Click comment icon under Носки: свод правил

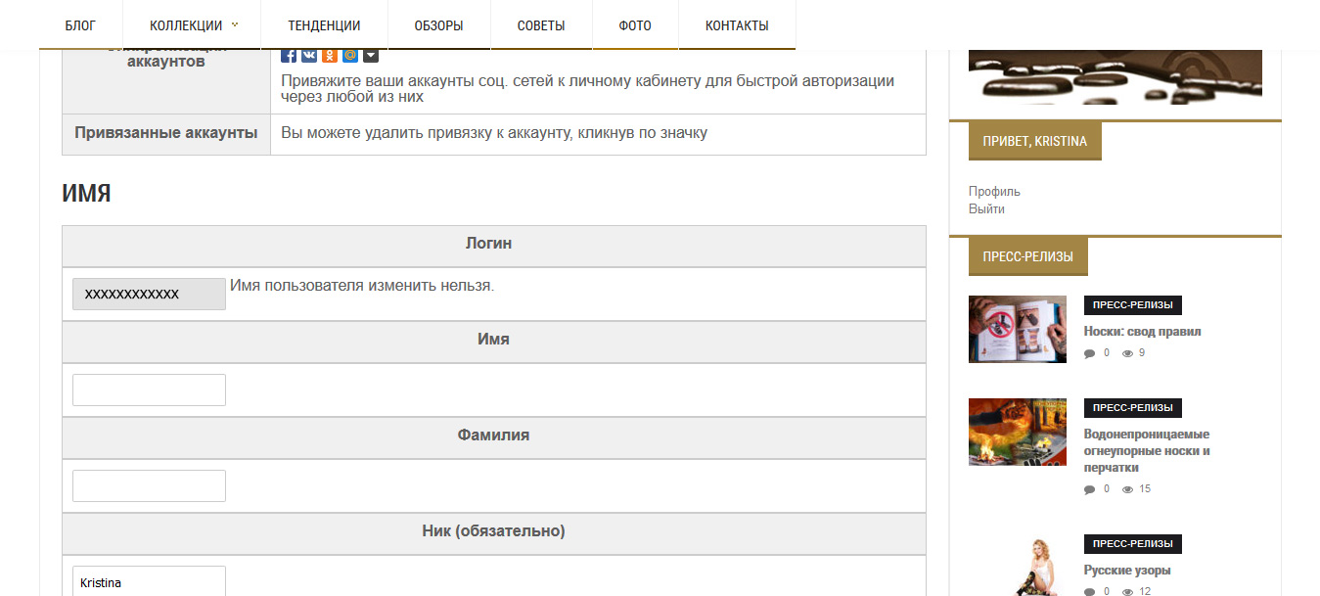click(x=1090, y=354)
